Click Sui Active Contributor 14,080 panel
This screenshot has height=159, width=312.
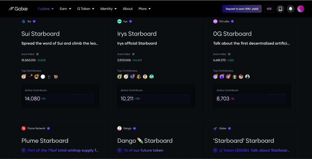[60, 96]
